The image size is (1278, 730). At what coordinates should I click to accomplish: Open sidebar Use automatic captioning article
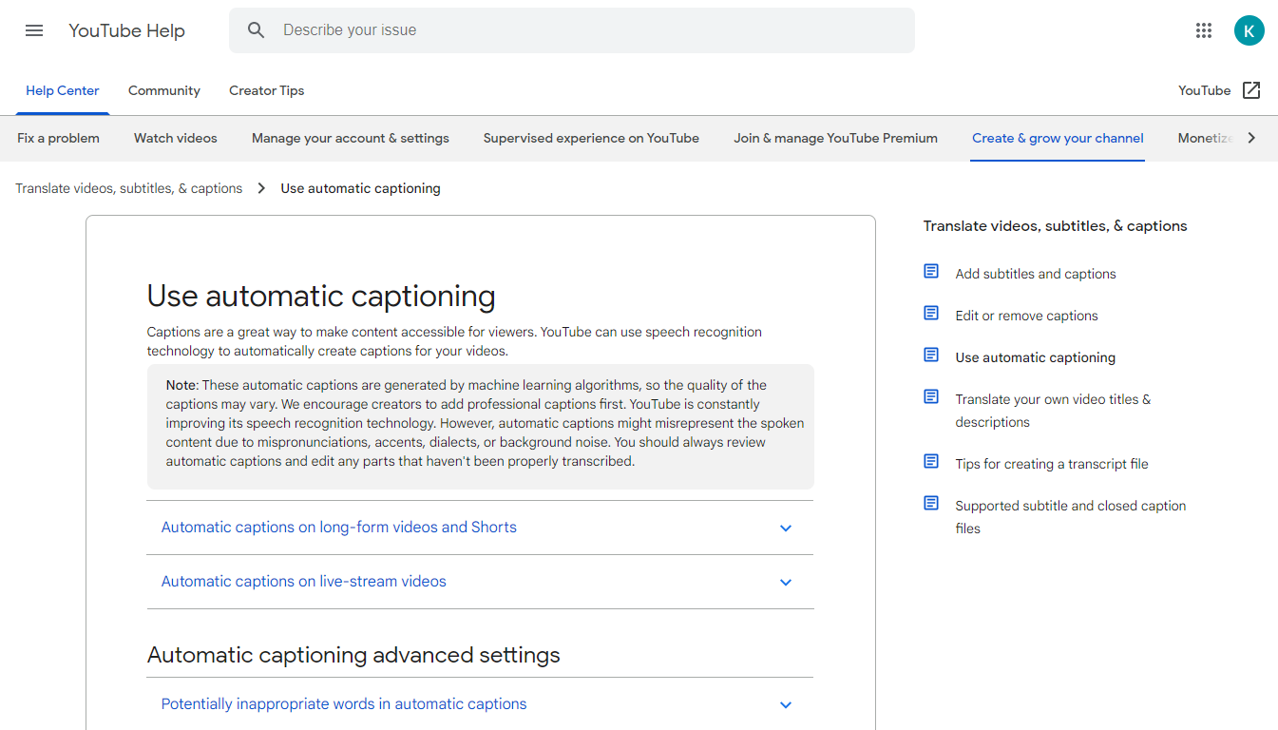pyautogui.click(x=1036, y=357)
